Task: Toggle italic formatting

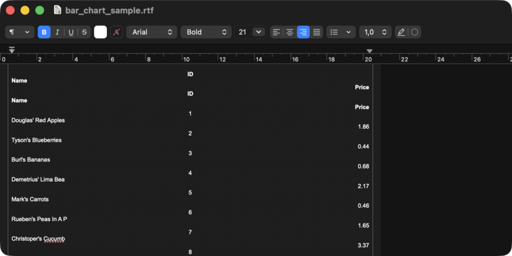Action: [58, 32]
